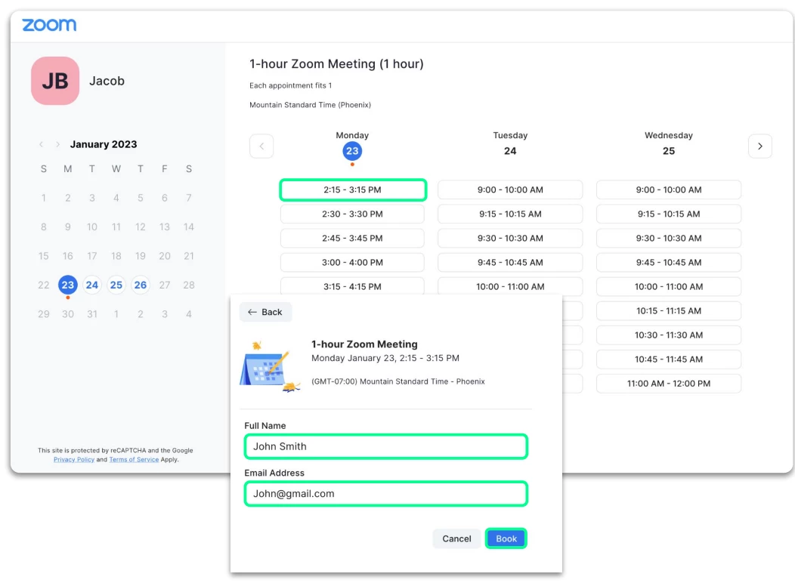Viewport: 795px width, 583px height.
Task: Select Wednesday 10:45 - 11:45 AM slot
Action: 669,359
